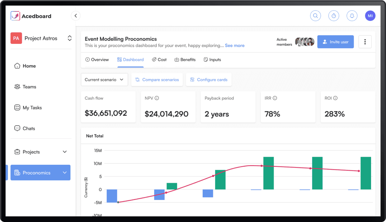Open the Benefits tab

coord(185,59)
